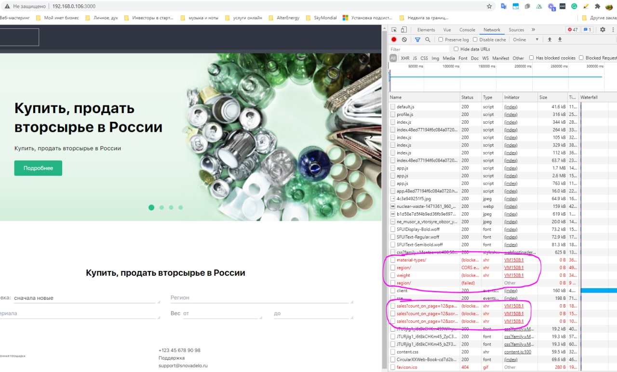
Task: Click the Grammarly extension icon
Action: [574, 6]
